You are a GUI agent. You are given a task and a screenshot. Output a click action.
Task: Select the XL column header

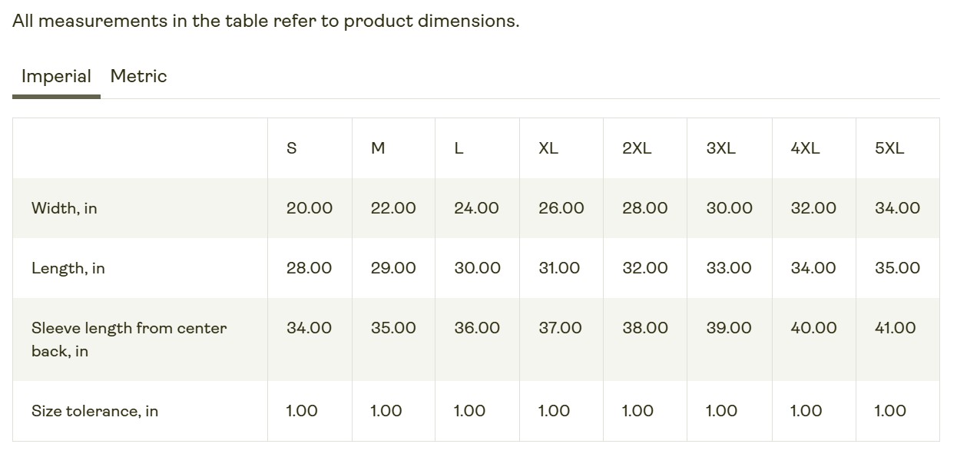coord(548,148)
